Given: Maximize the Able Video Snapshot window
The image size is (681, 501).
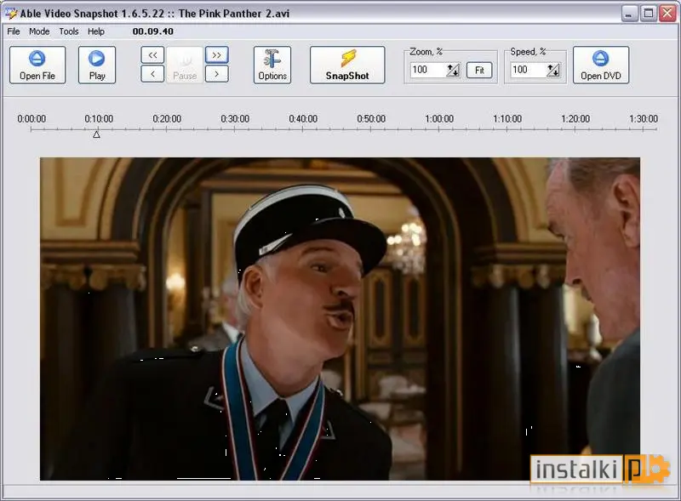Looking at the screenshot, I should (x=649, y=13).
